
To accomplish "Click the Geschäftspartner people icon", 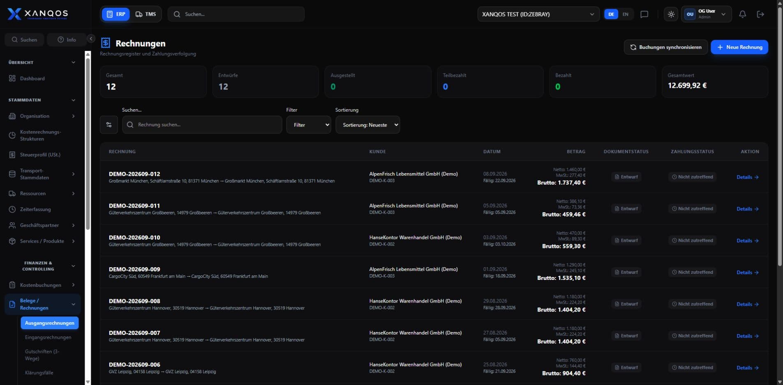I will tap(12, 225).
